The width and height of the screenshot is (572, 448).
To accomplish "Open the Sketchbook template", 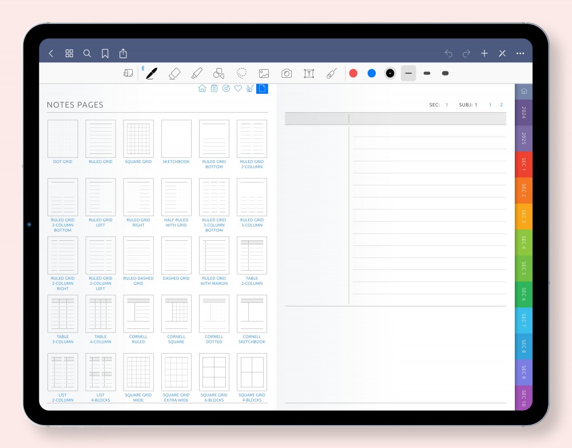I will coord(177,138).
